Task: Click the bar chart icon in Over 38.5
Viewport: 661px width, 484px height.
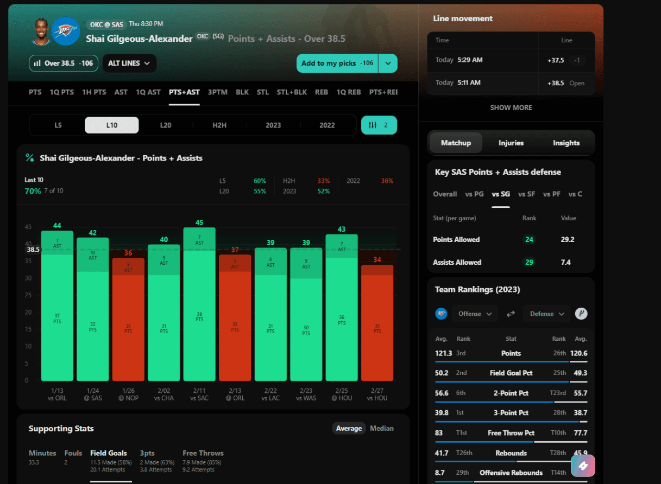Action: click(x=37, y=63)
